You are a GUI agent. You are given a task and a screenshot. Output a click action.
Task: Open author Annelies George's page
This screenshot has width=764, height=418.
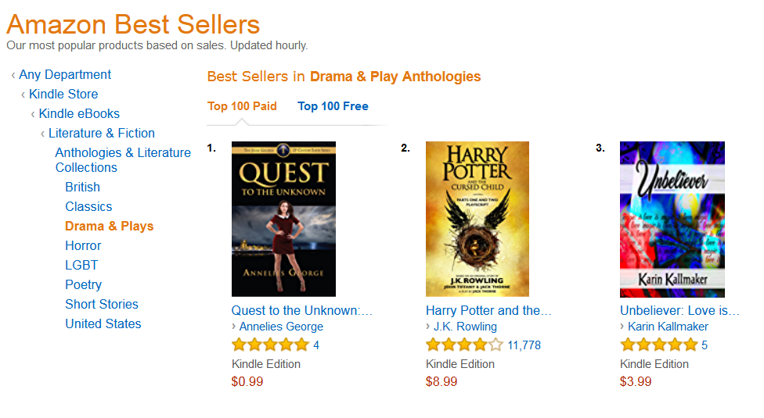click(281, 327)
